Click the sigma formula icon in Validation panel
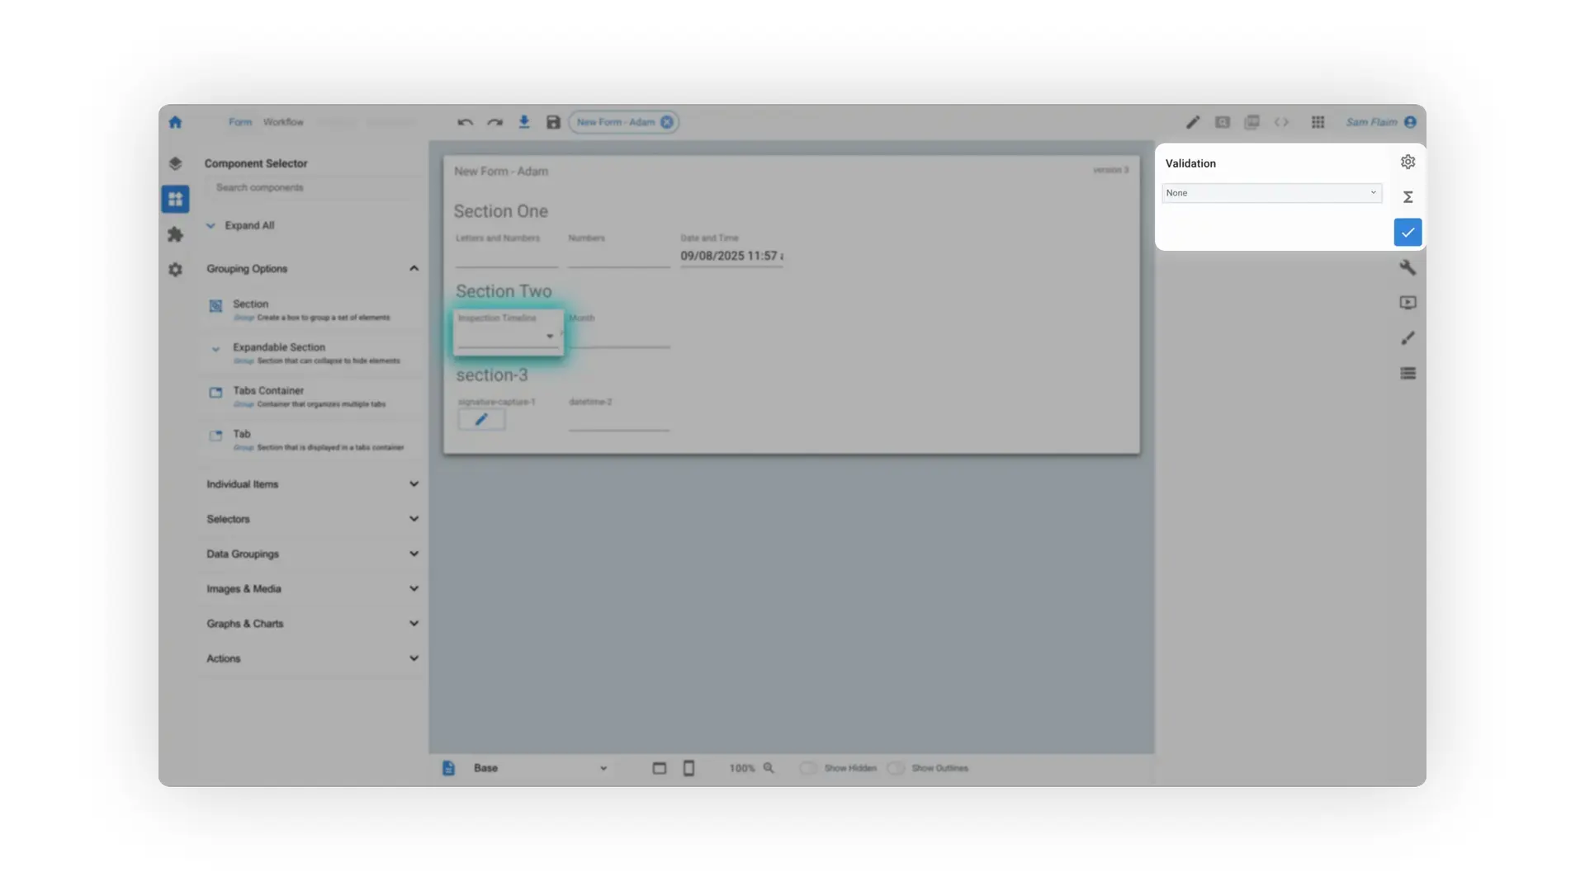This screenshot has width=1585, height=891. click(x=1408, y=196)
